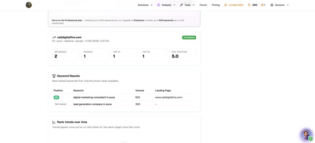This screenshot has width=315, height=143.
Task: Click the Rank trends chart icon
Action: click(54, 122)
